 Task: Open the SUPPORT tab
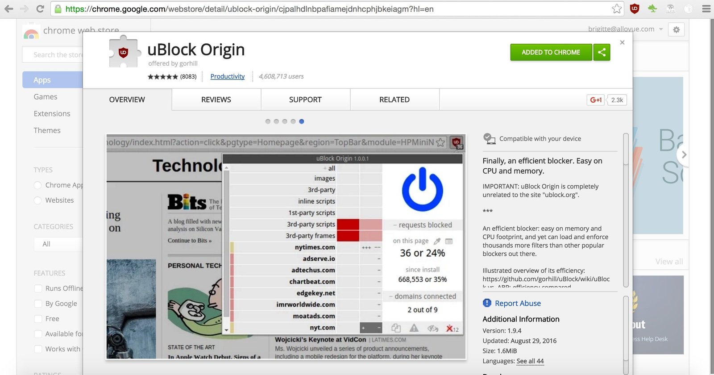coord(306,100)
